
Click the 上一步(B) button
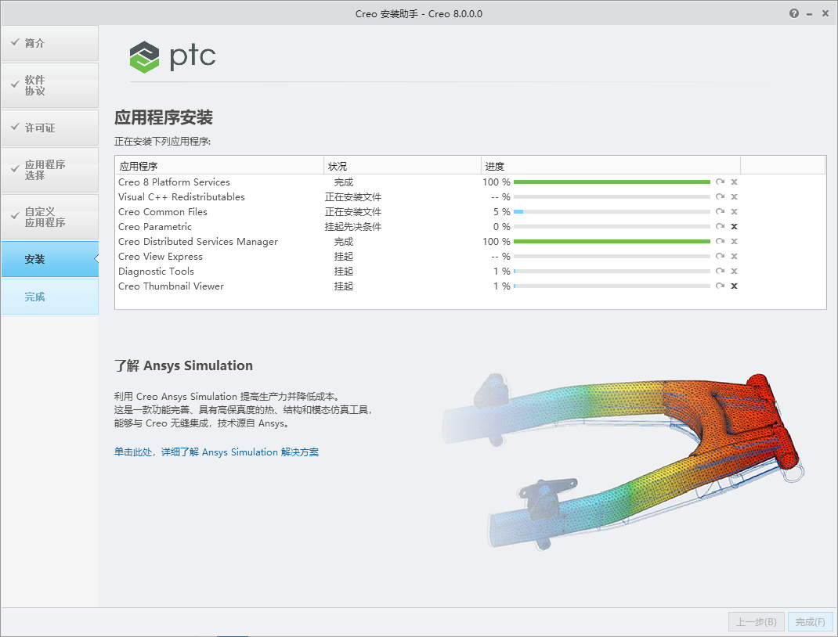(756, 621)
